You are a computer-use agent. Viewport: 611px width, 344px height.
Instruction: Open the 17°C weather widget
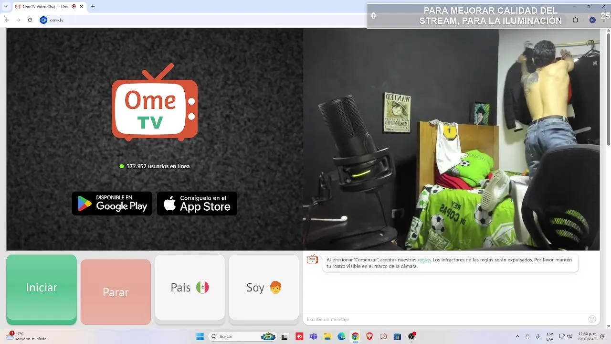[x=27, y=336]
